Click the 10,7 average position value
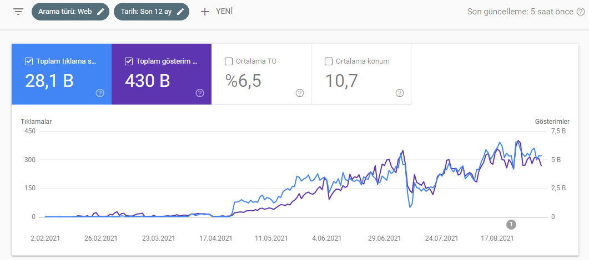The image size is (589, 260). [x=341, y=81]
